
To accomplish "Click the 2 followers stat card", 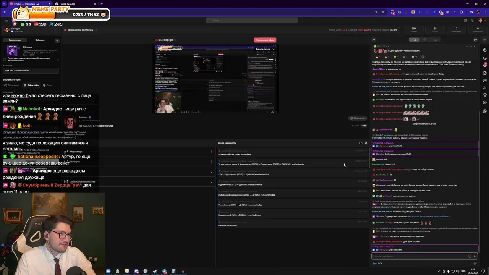I will click(x=456, y=30).
